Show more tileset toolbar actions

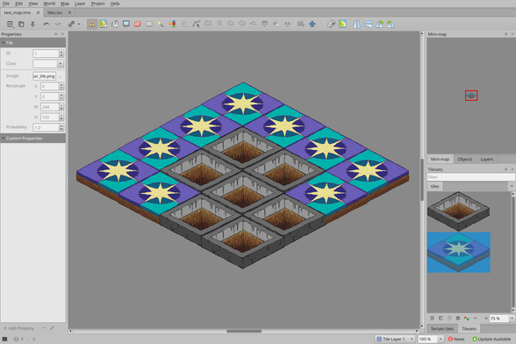tap(486, 319)
